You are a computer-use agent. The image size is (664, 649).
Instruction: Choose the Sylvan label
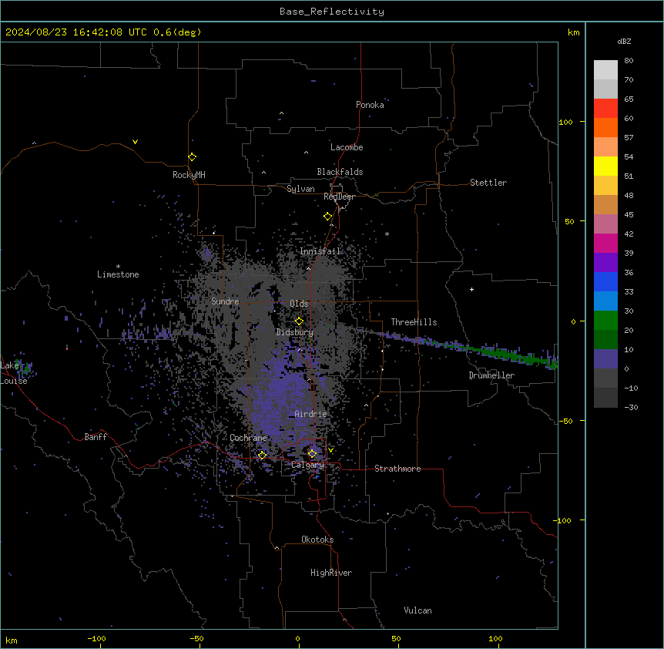pos(300,189)
